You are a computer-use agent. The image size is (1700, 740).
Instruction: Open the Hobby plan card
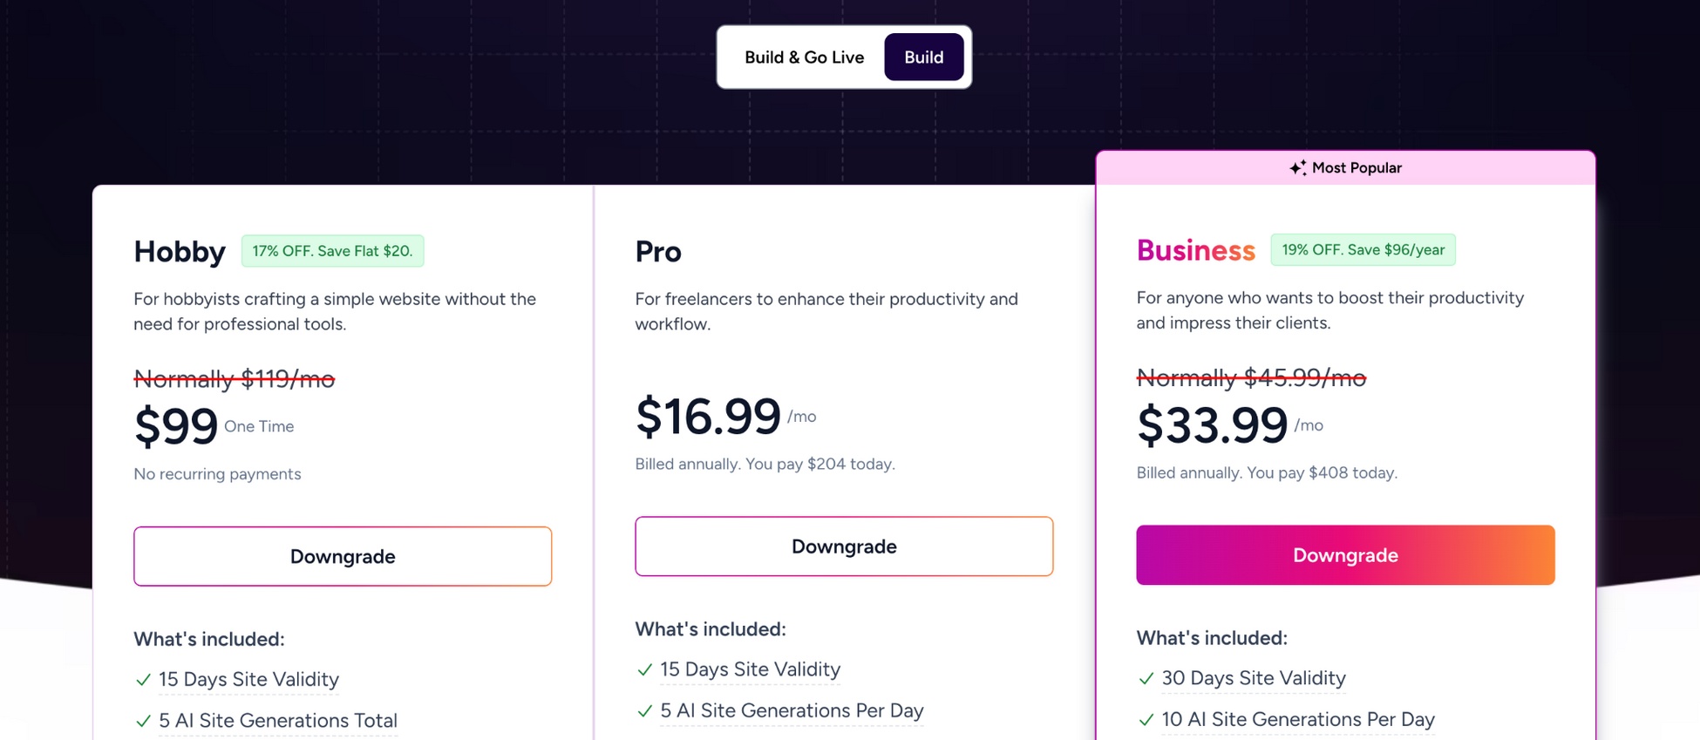(x=343, y=392)
